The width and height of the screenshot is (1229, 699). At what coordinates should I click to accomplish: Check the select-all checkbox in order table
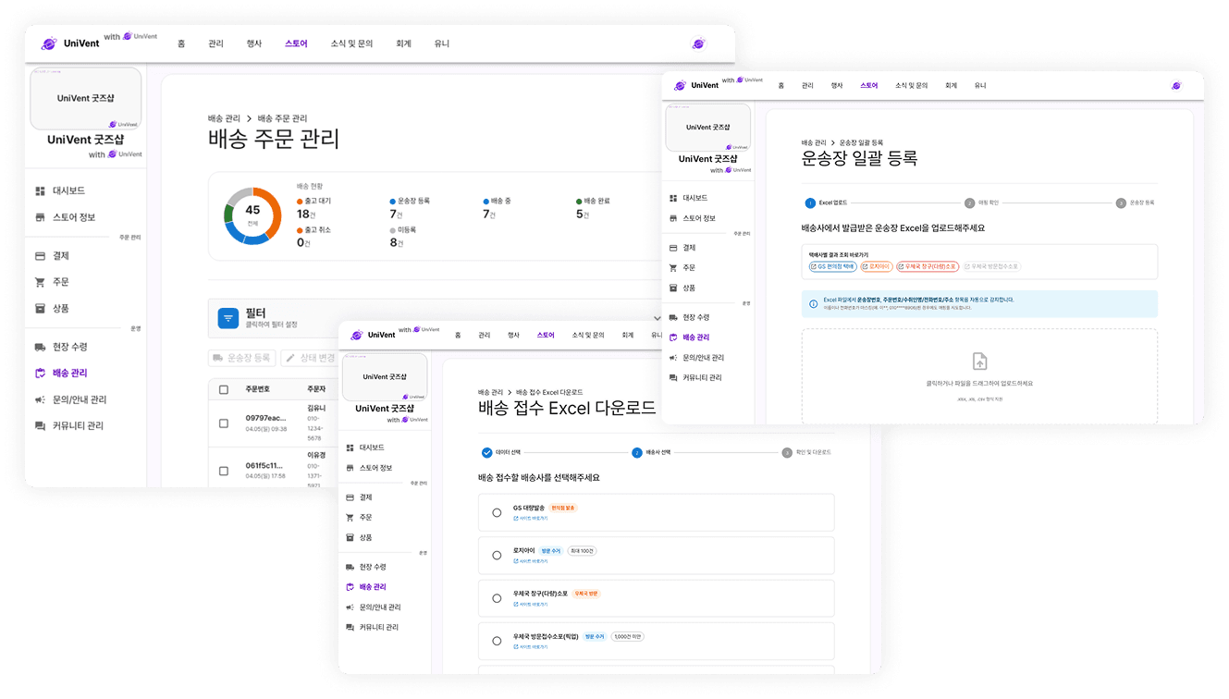(x=224, y=388)
